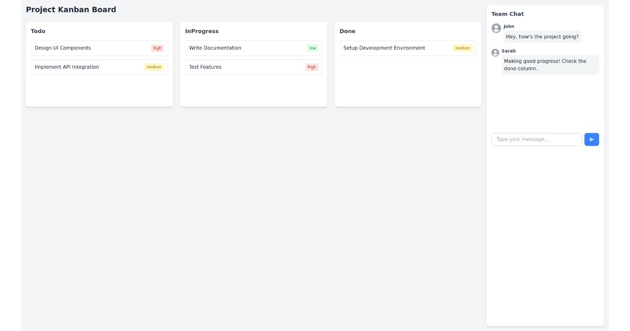The width and height of the screenshot is (630, 331).
Task: Click the Todo column header
Action: [38, 31]
